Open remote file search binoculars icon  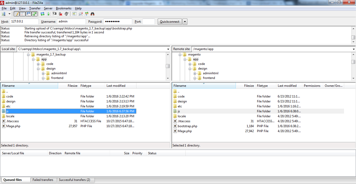click(93, 14)
